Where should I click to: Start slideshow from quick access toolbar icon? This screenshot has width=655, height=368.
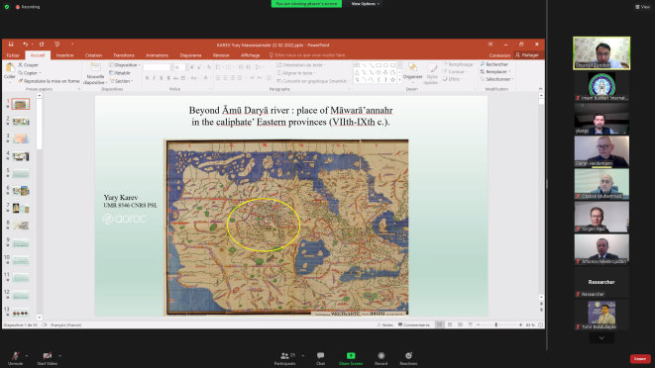click(x=57, y=45)
